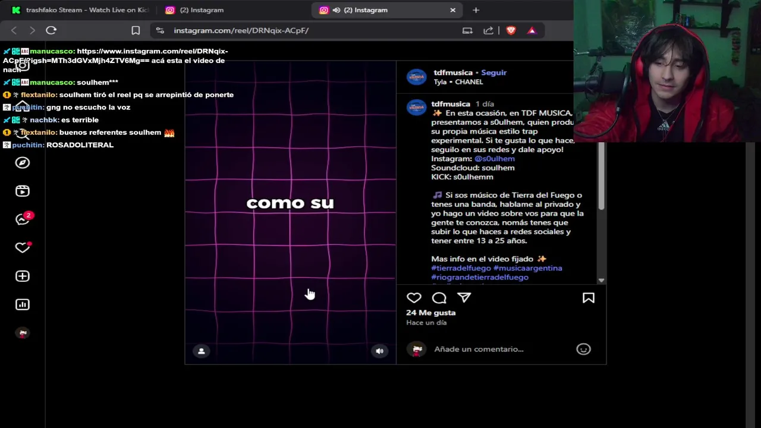Viewport: 761px width, 428px height.
Task: Click caption scroll down arrow
Action: click(601, 280)
